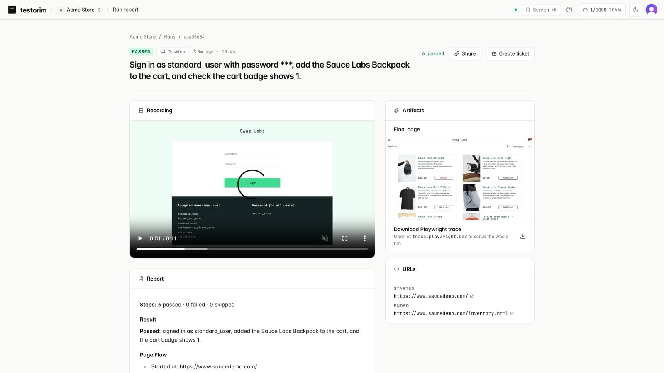The width and height of the screenshot is (664, 373).
Task: Open the help question mark icon
Action: pos(569,10)
